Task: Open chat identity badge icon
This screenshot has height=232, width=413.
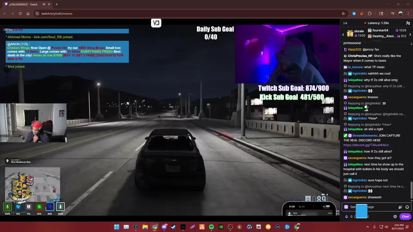Action: pyautogui.click(x=346, y=207)
